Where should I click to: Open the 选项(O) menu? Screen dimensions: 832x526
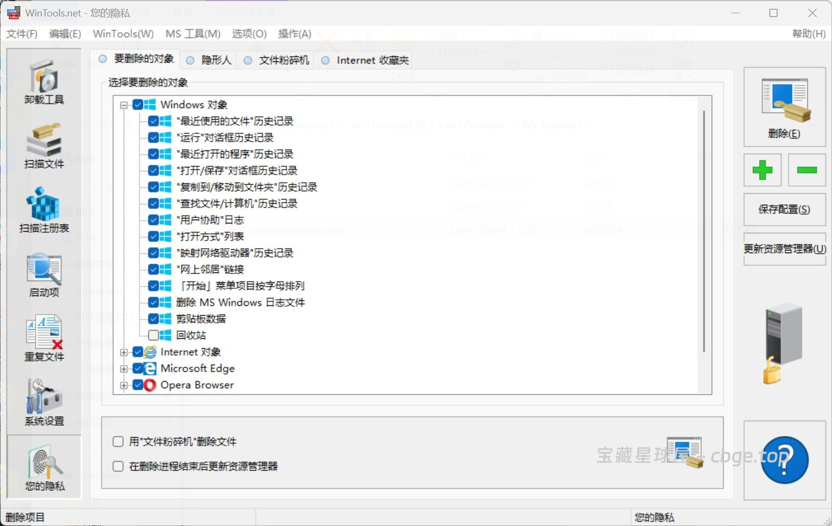tap(249, 34)
